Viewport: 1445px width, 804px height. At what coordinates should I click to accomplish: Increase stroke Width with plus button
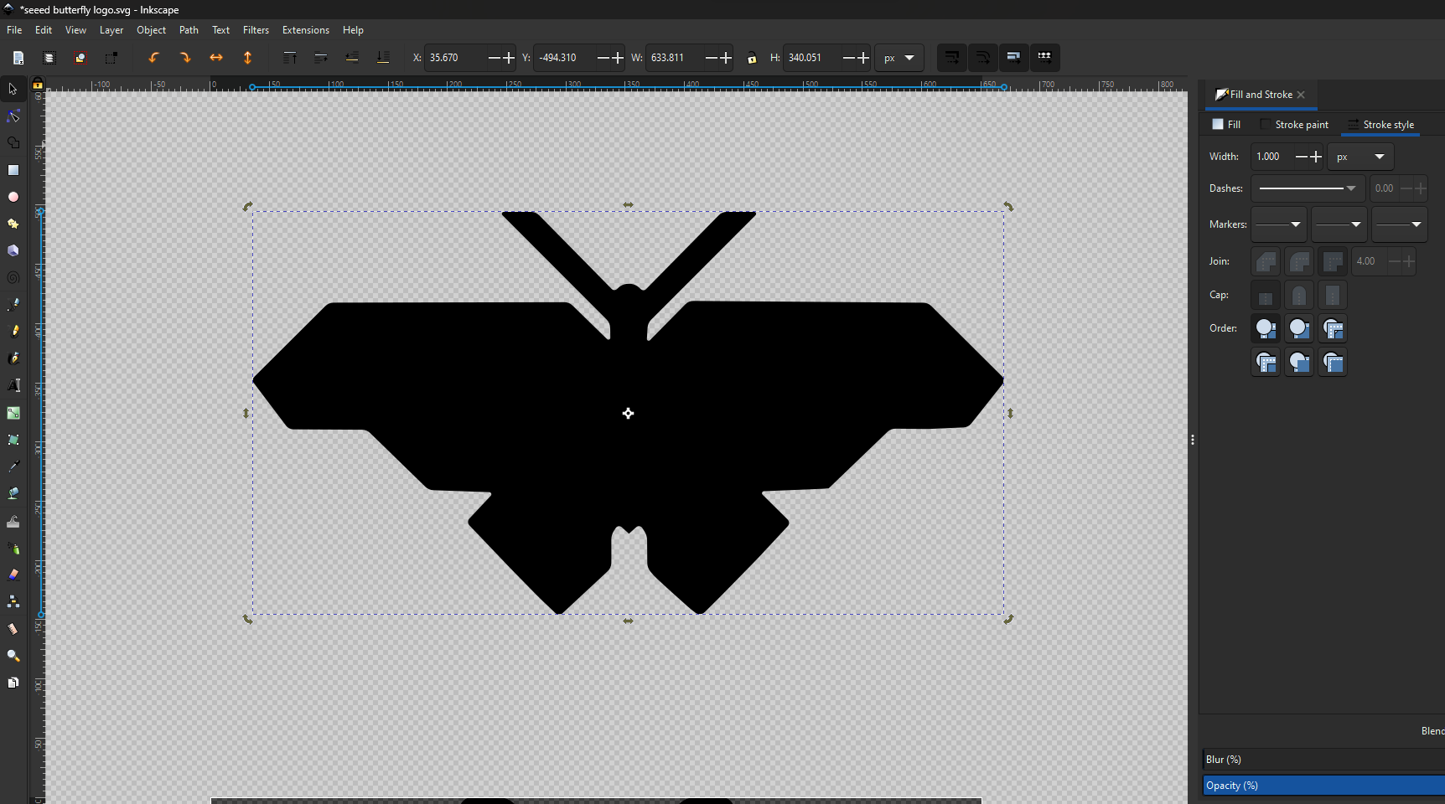coord(1316,157)
